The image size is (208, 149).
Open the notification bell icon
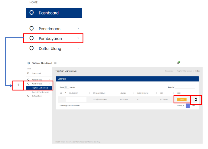point(178,63)
